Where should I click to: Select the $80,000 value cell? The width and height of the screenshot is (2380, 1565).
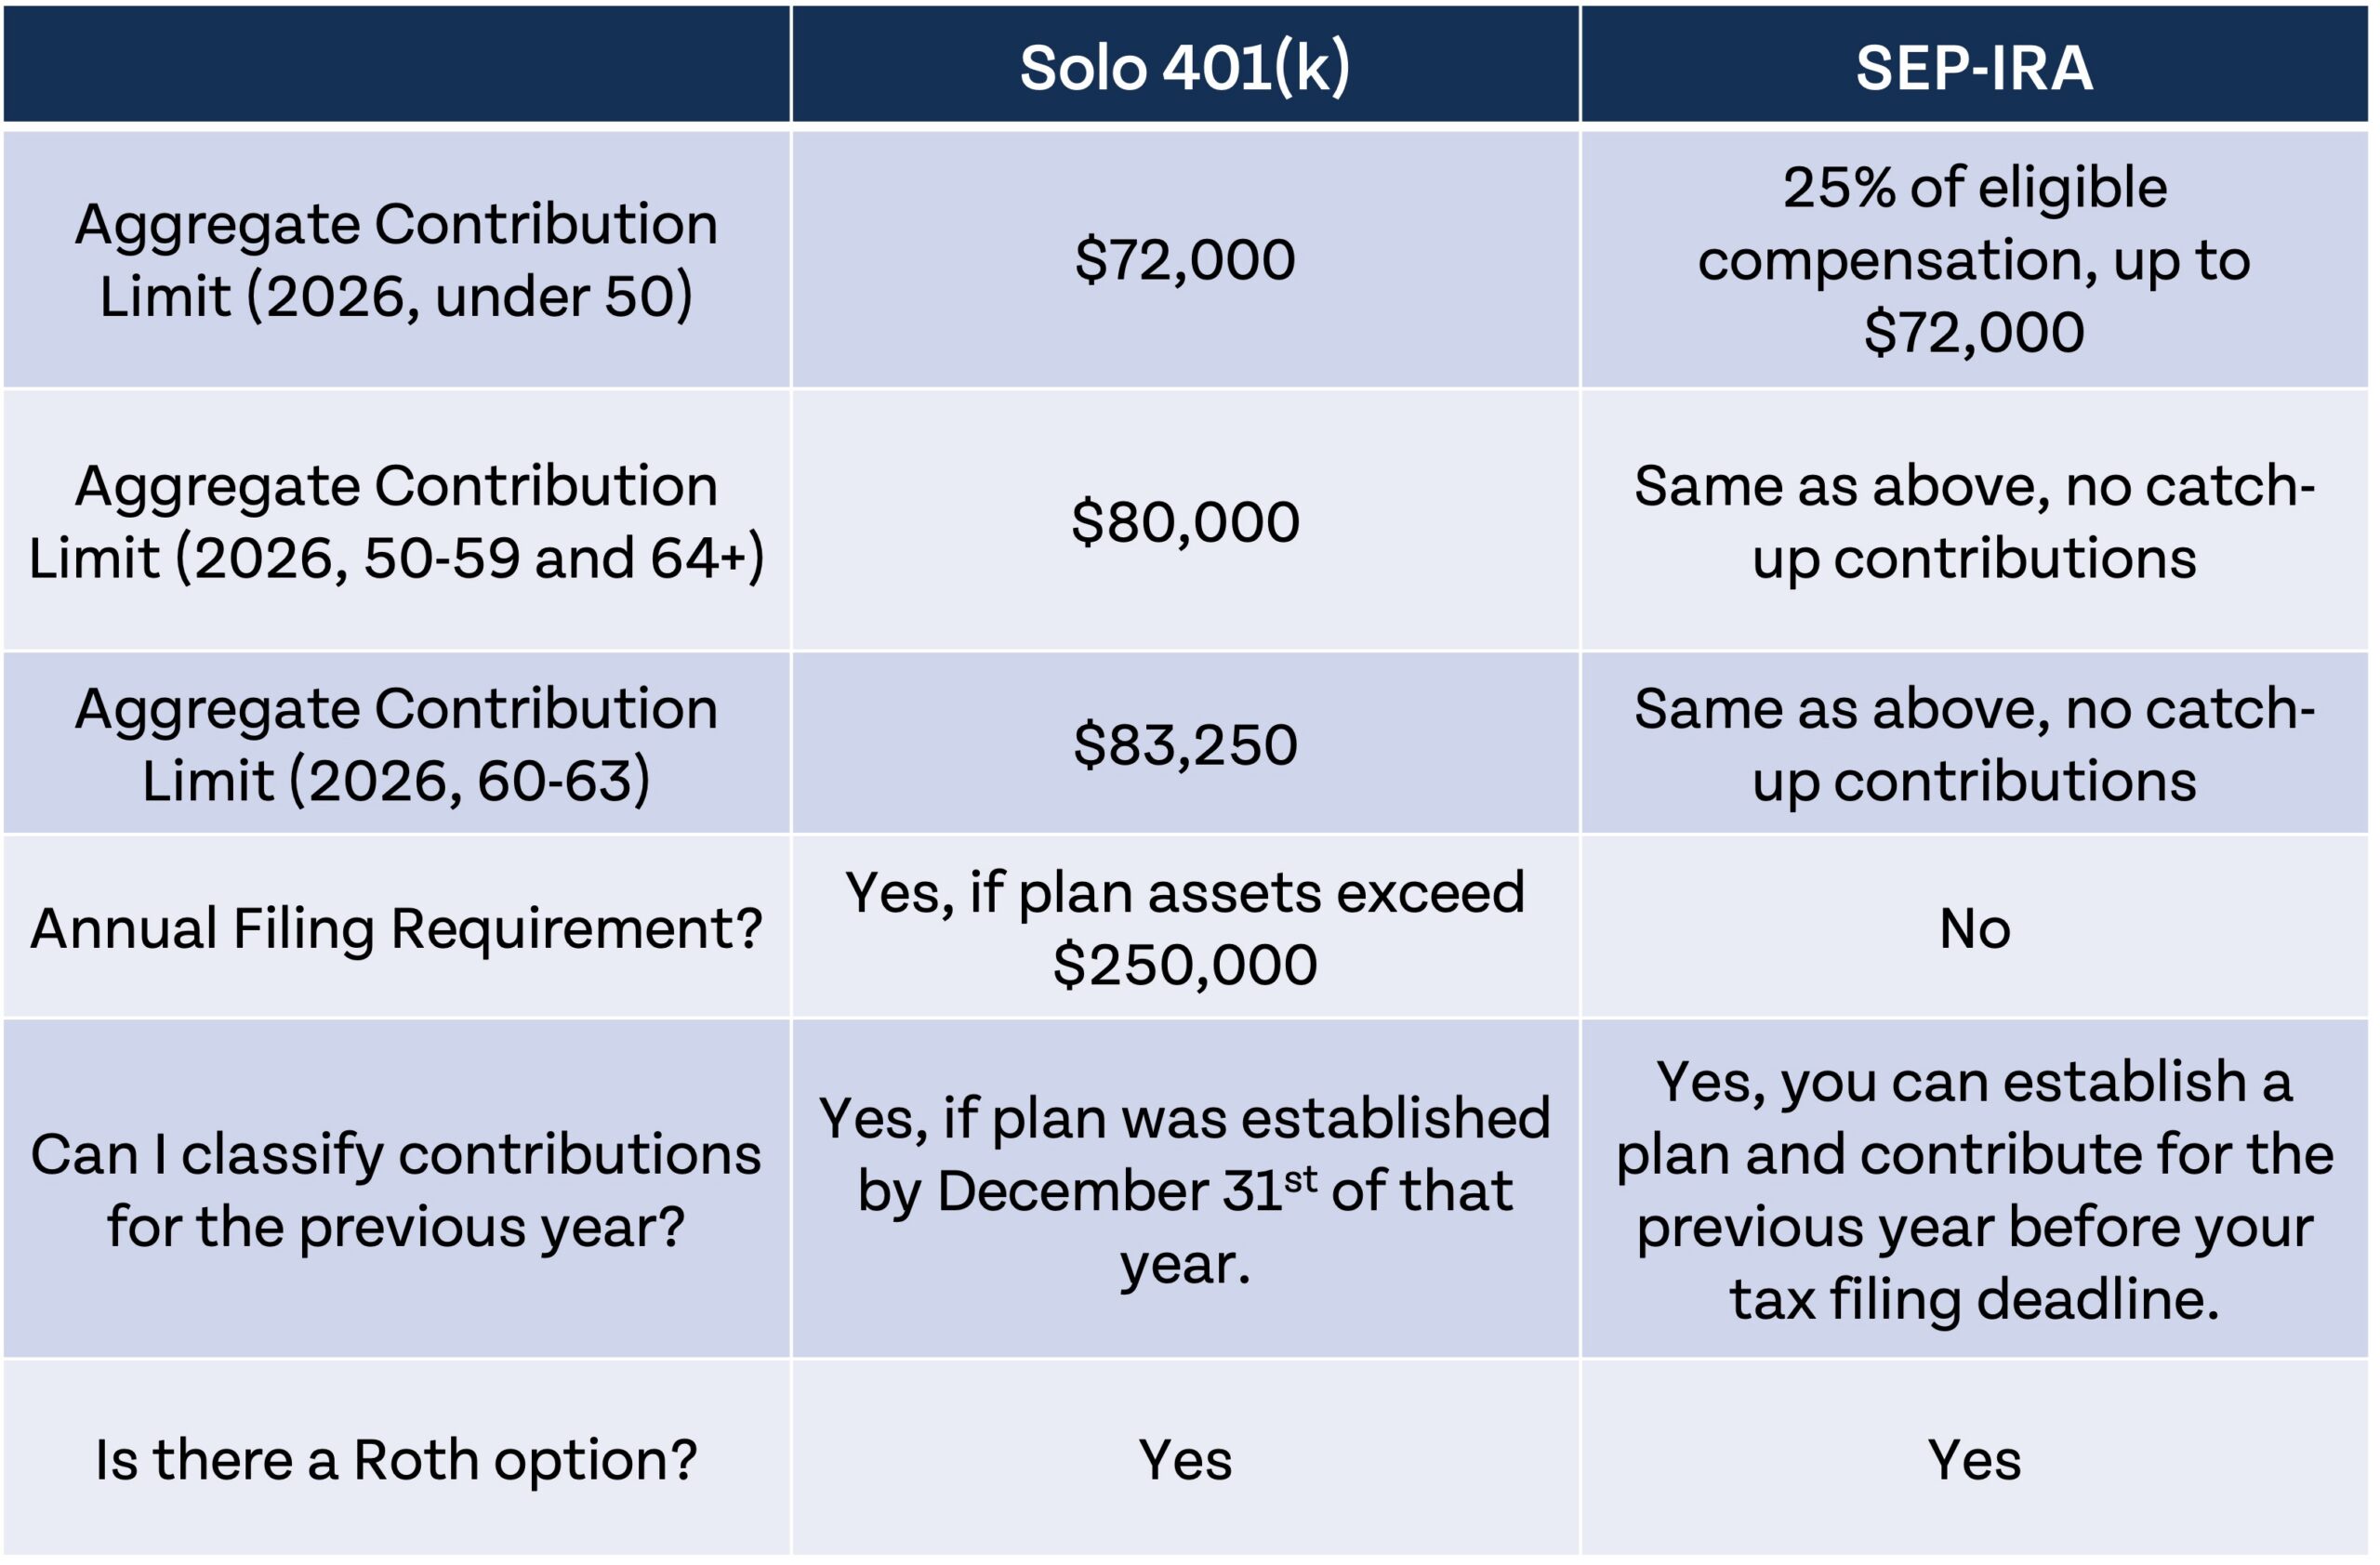coord(1185,521)
